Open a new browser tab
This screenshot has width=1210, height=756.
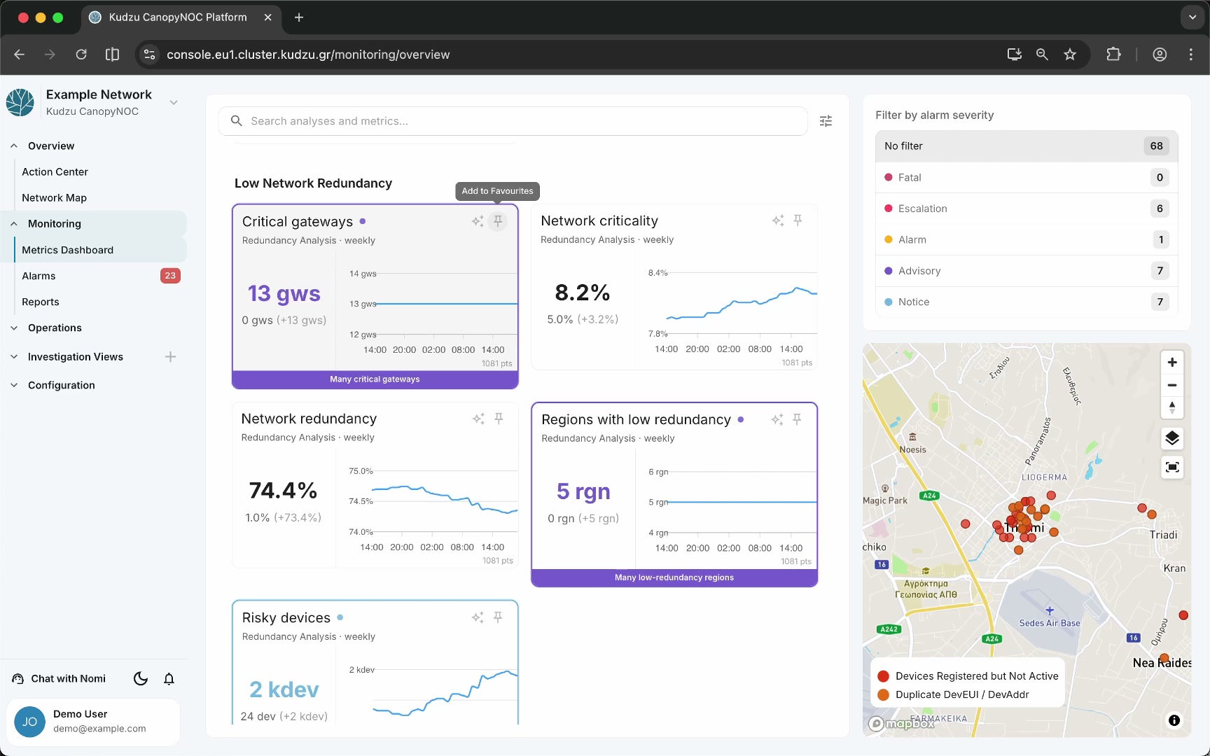click(x=299, y=17)
